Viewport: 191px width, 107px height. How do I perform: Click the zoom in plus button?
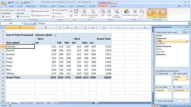(186, 106)
